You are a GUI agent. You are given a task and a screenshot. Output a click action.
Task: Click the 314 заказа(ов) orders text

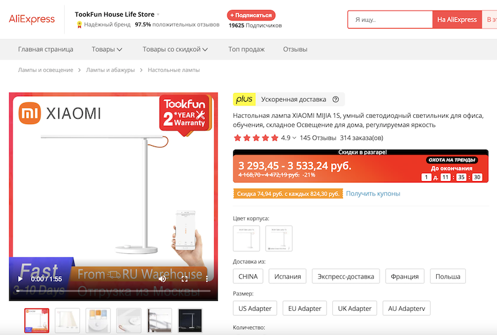point(362,138)
